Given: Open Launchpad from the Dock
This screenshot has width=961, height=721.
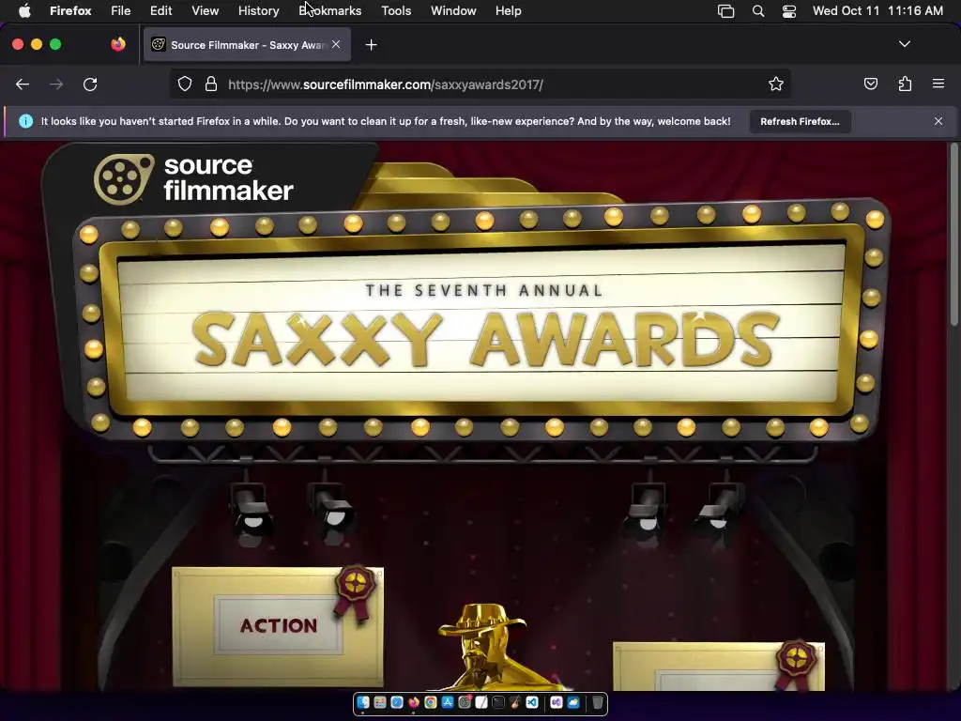Looking at the screenshot, I should coord(380,702).
